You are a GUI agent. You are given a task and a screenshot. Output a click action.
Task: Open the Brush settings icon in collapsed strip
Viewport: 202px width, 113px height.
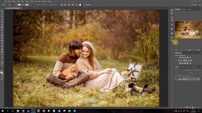[x=172, y=37]
